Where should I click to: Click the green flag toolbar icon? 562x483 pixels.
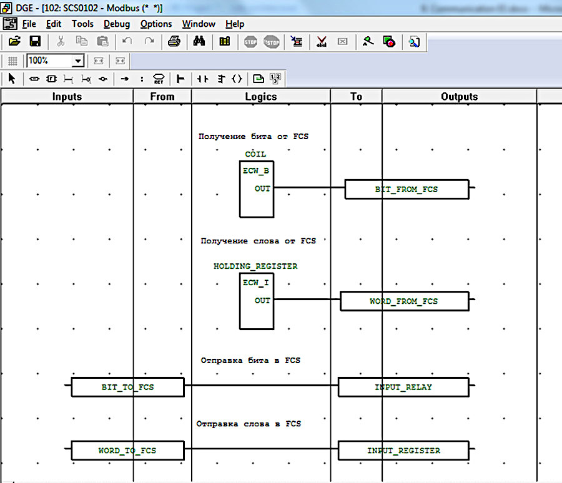coord(368,42)
